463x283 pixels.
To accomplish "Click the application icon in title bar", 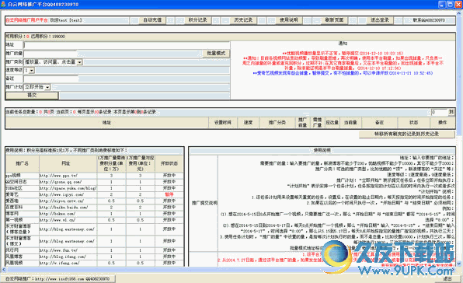I will click(x=4, y=5).
